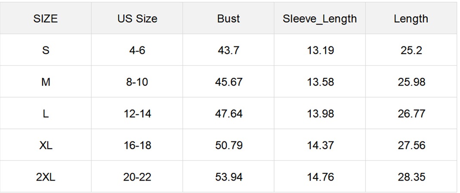
Task: Click the Bust column header
Action: coord(228,19)
